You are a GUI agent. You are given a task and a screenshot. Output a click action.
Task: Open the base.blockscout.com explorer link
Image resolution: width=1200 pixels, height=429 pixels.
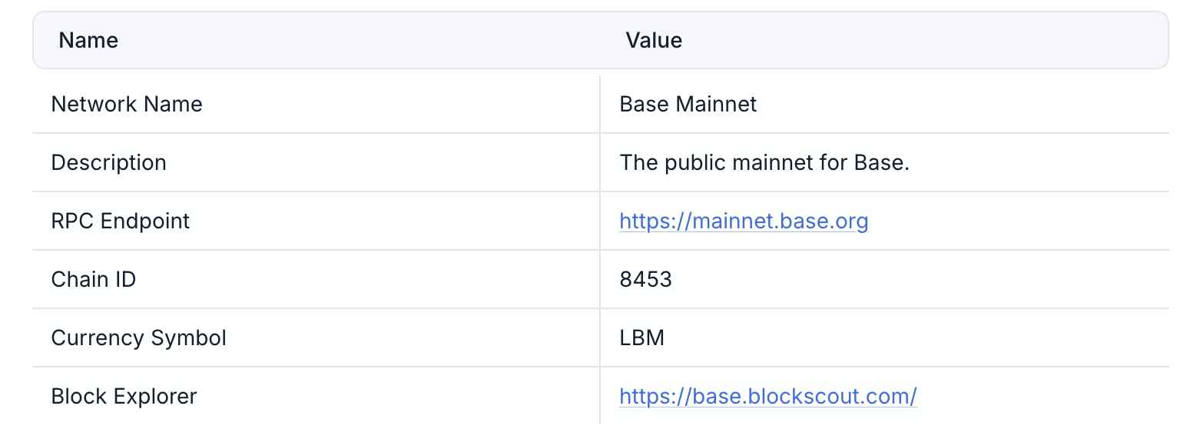tap(767, 397)
